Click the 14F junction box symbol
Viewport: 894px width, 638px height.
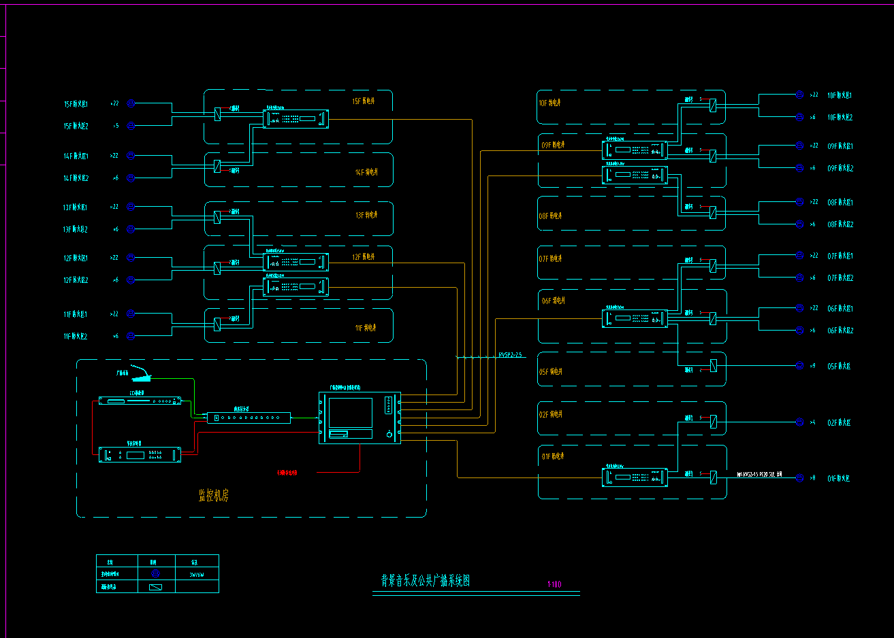pos(217,165)
